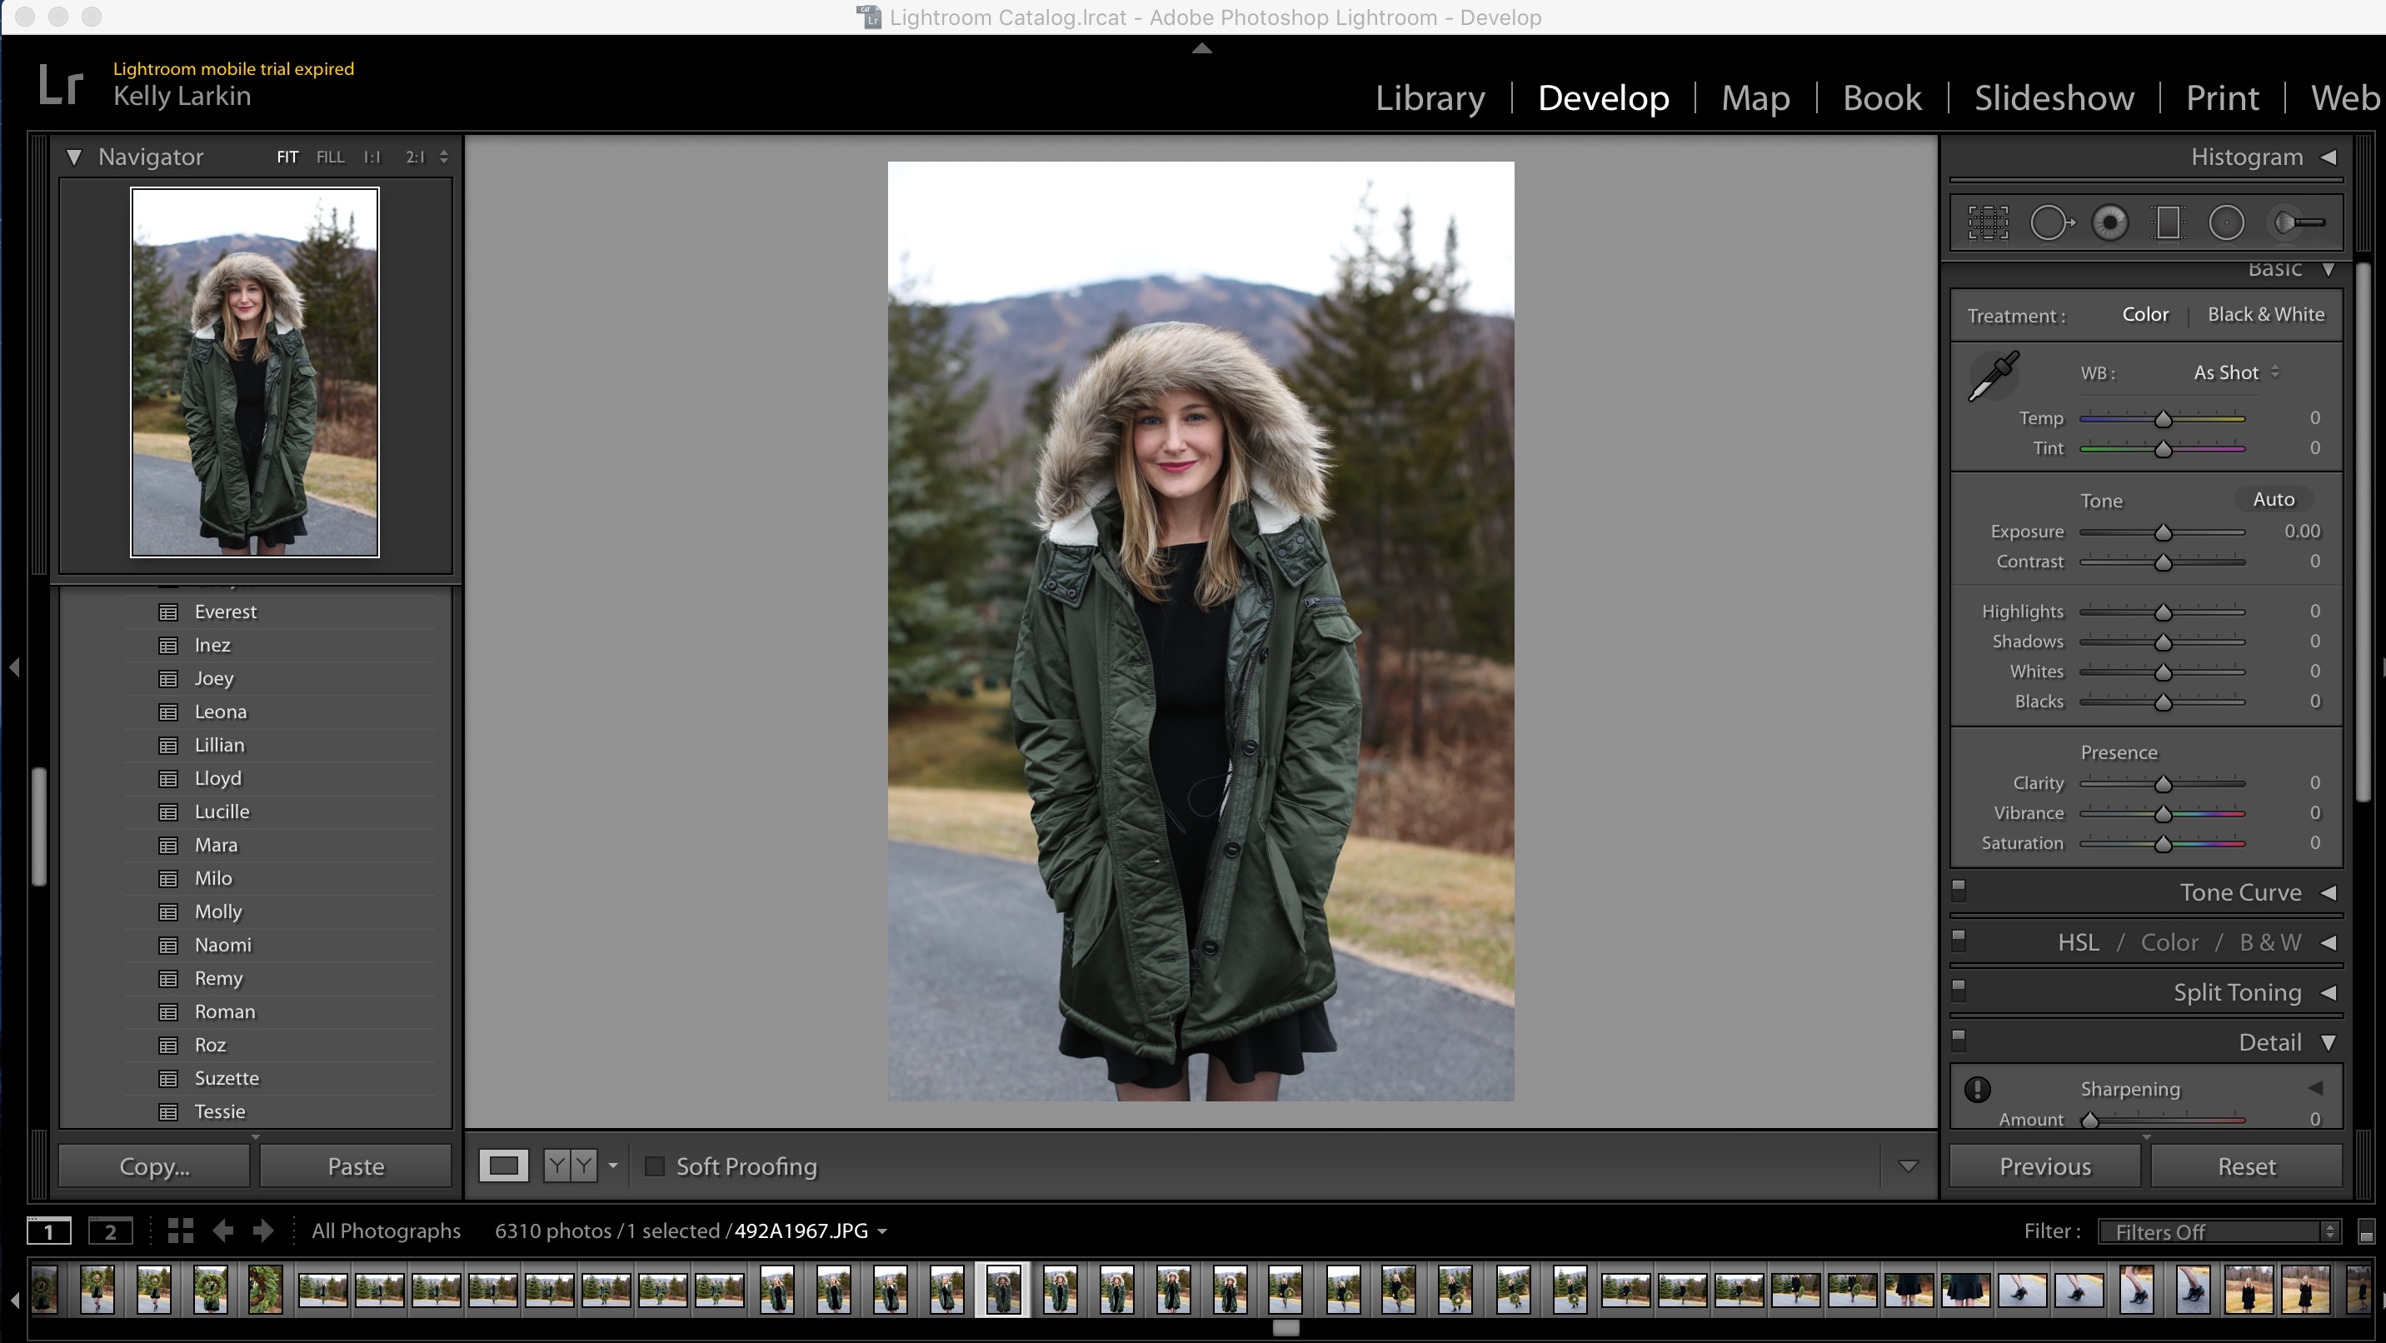The image size is (2386, 1343).
Task: Select the crop overlay tool icon
Action: 1991,219
